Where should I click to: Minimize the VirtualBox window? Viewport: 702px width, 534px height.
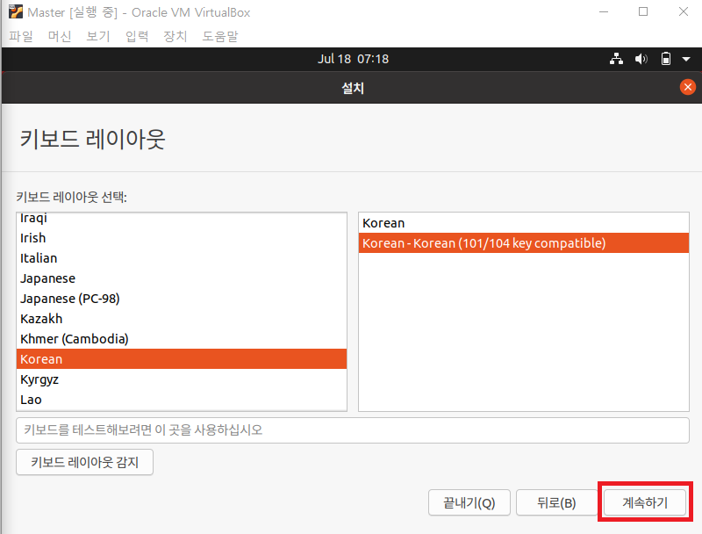click(x=604, y=11)
